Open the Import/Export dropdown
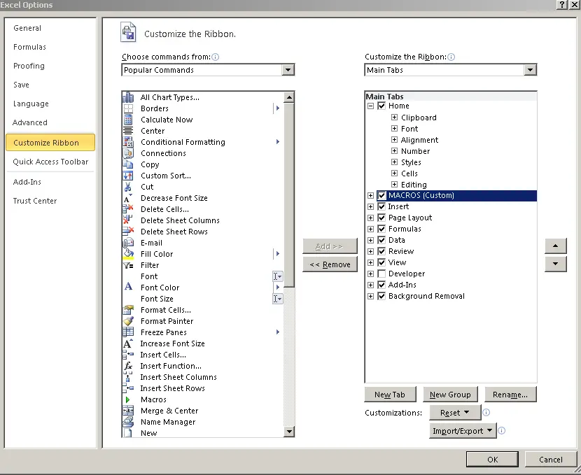Viewport: 581px width, 475px height. click(463, 431)
